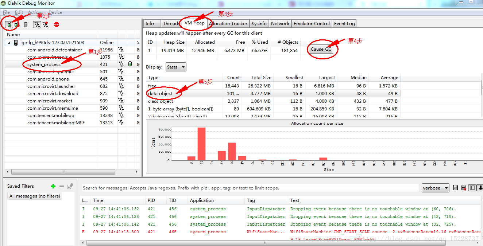Open the Event Log tab
Viewport: 483px width, 246px height.
(x=344, y=24)
